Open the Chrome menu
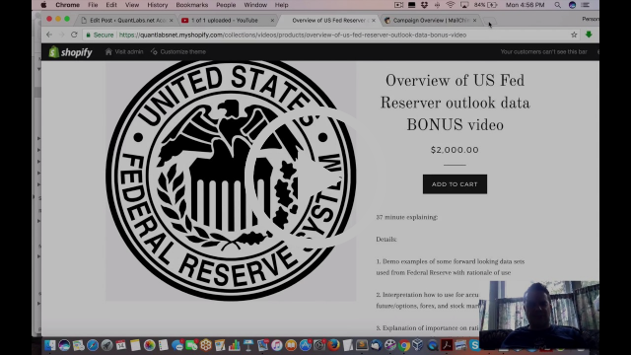The image size is (631, 355). pyautogui.click(x=68, y=5)
